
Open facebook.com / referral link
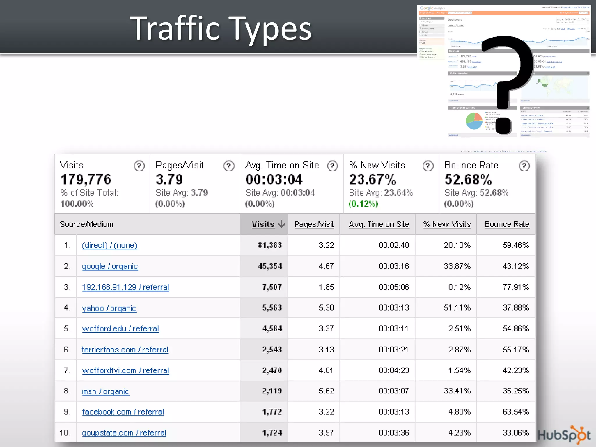(123, 412)
